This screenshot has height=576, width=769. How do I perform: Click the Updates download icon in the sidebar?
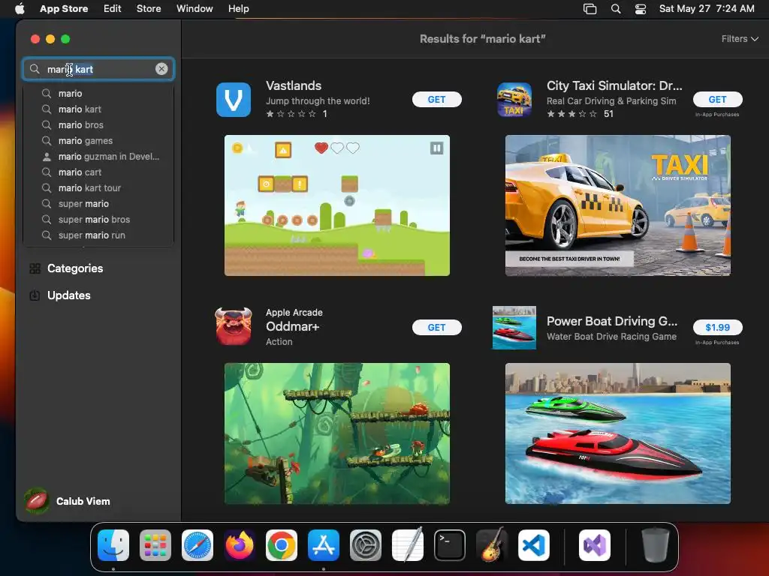click(x=35, y=295)
